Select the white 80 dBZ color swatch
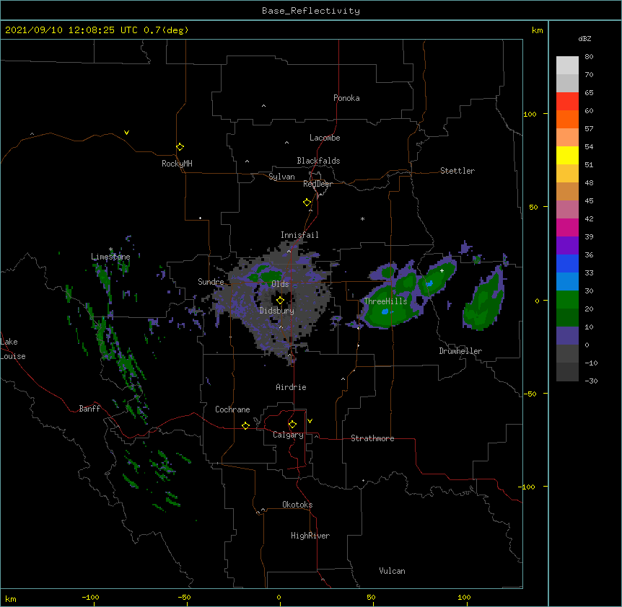This screenshot has height=607, width=622. [x=567, y=66]
